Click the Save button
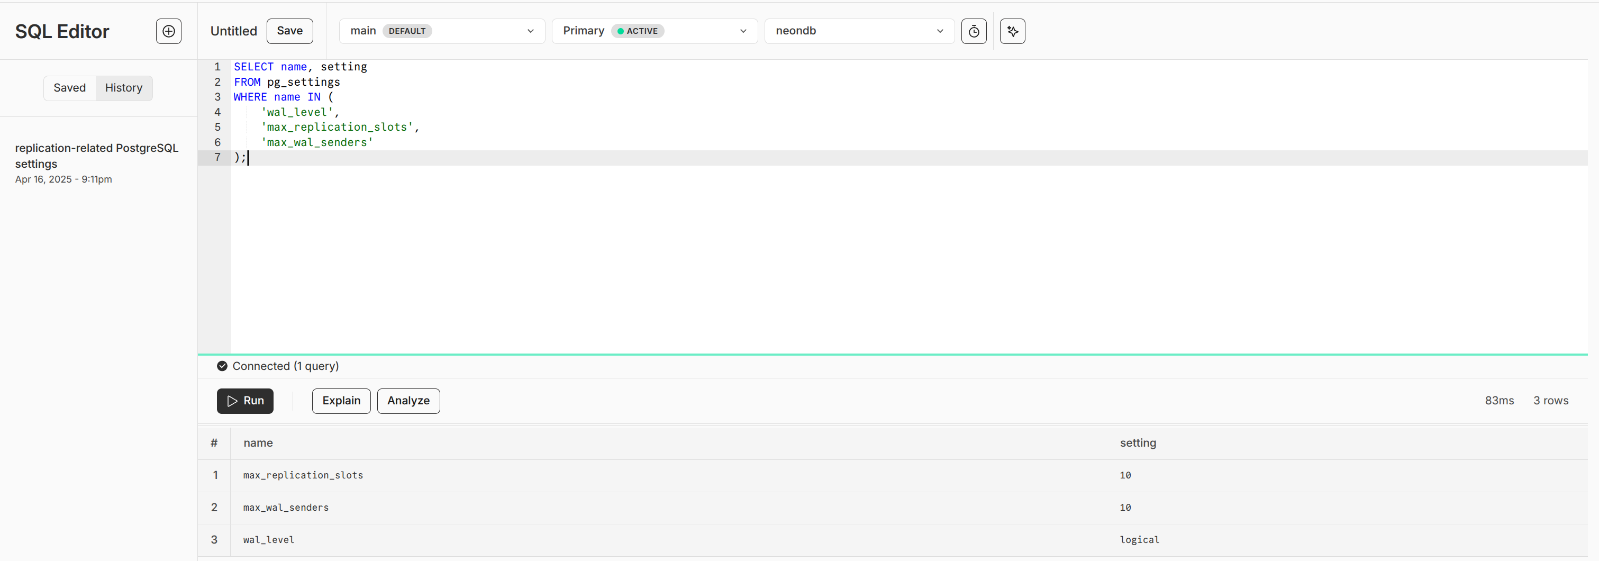This screenshot has height=561, width=1599. point(289,30)
